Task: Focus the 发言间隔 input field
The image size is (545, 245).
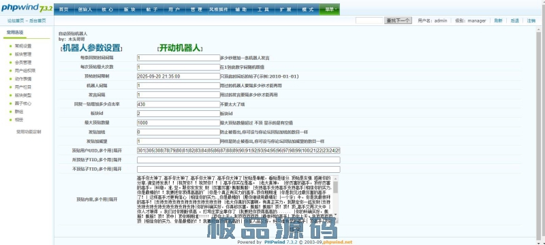Action: coord(178,95)
